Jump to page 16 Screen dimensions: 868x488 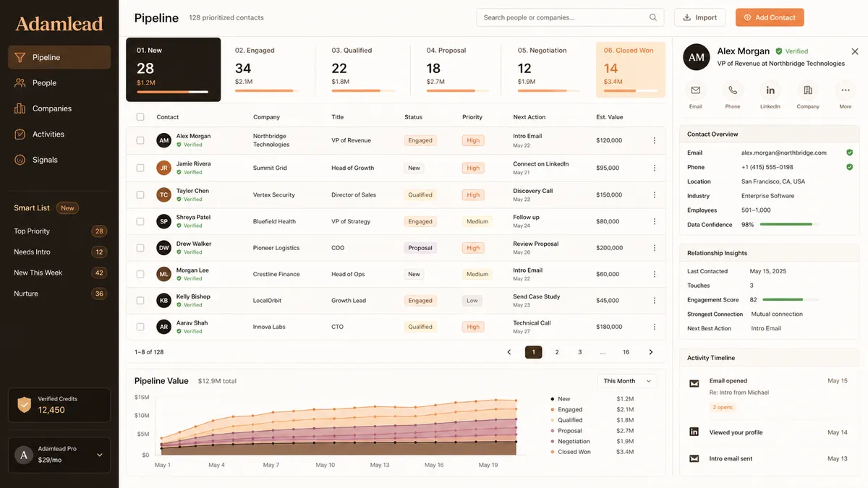point(626,352)
